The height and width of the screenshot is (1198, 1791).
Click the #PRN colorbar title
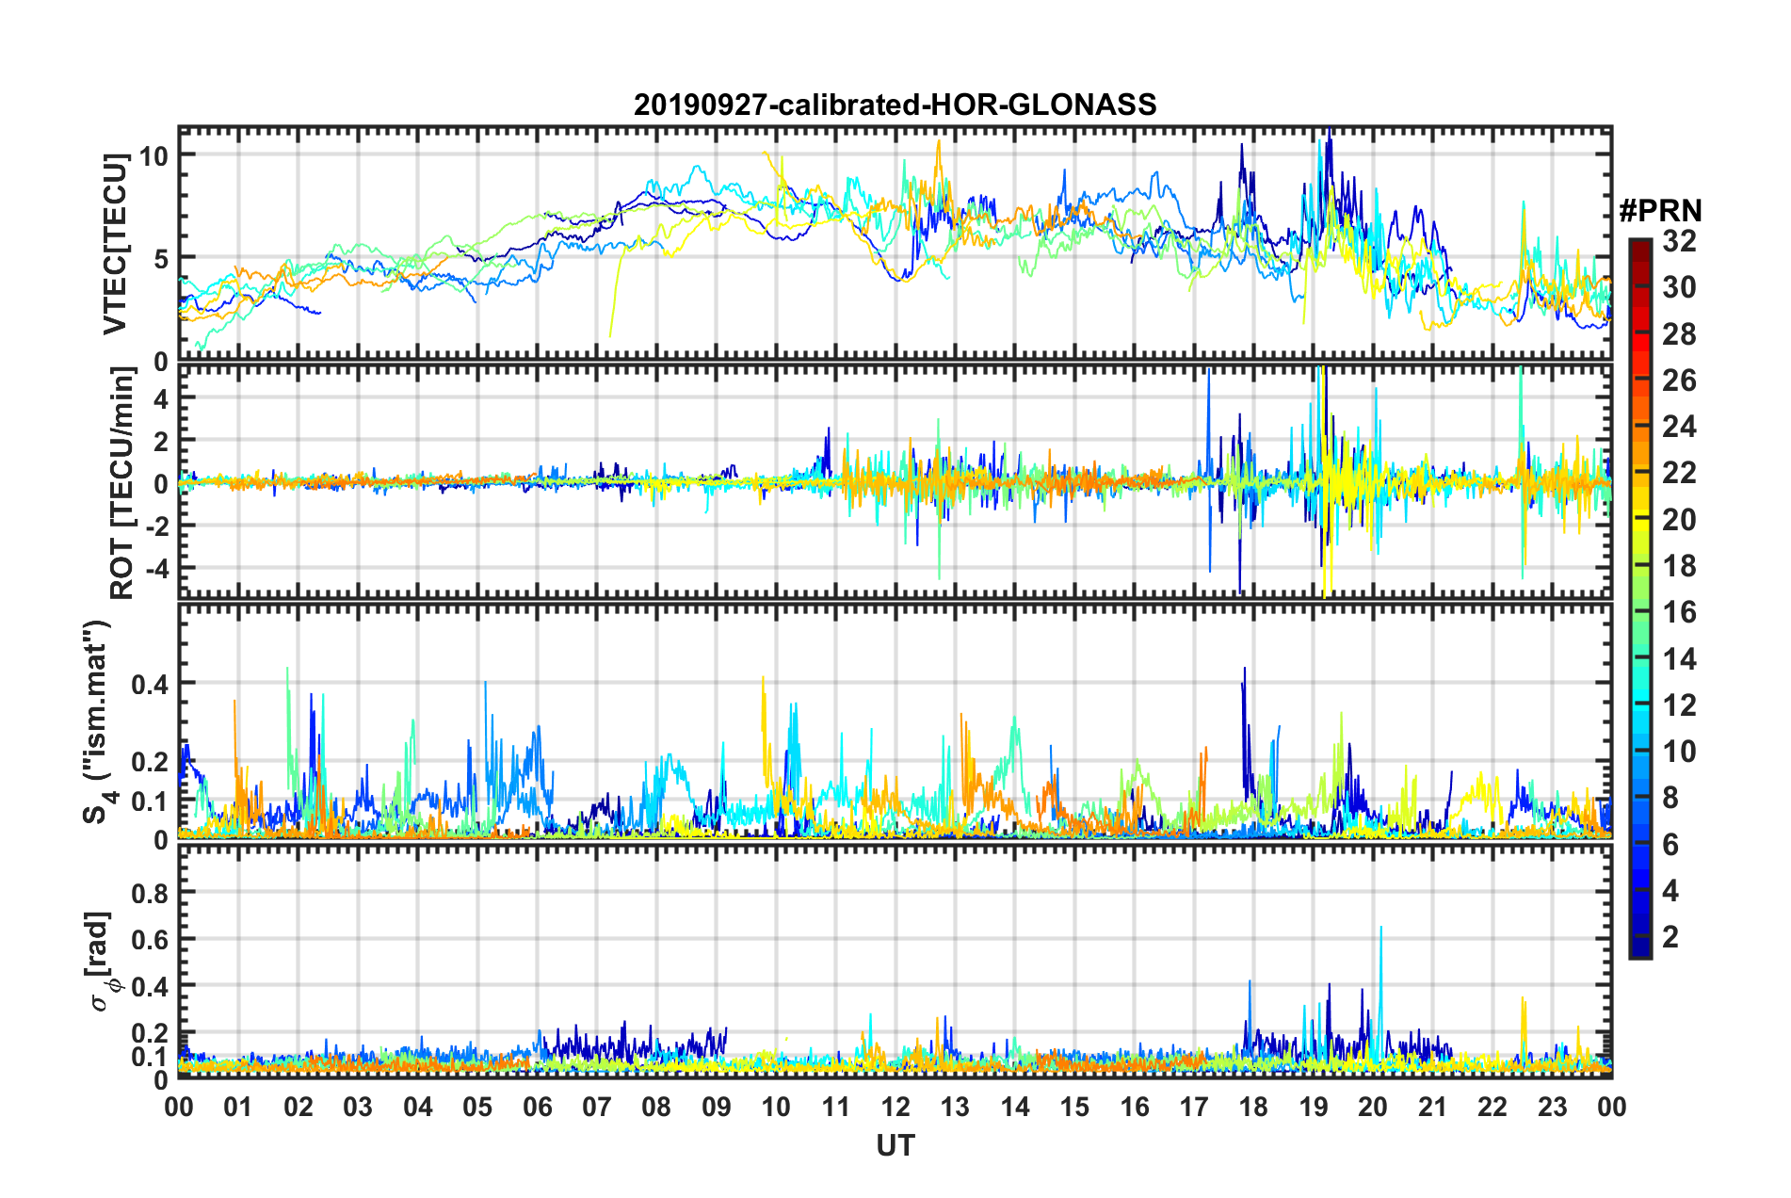[1660, 211]
